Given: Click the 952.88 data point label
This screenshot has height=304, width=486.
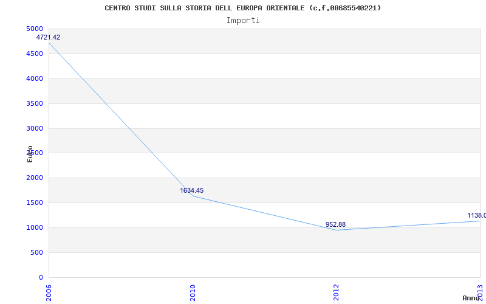Looking at the screenshot, I should [x=335, y=224].
